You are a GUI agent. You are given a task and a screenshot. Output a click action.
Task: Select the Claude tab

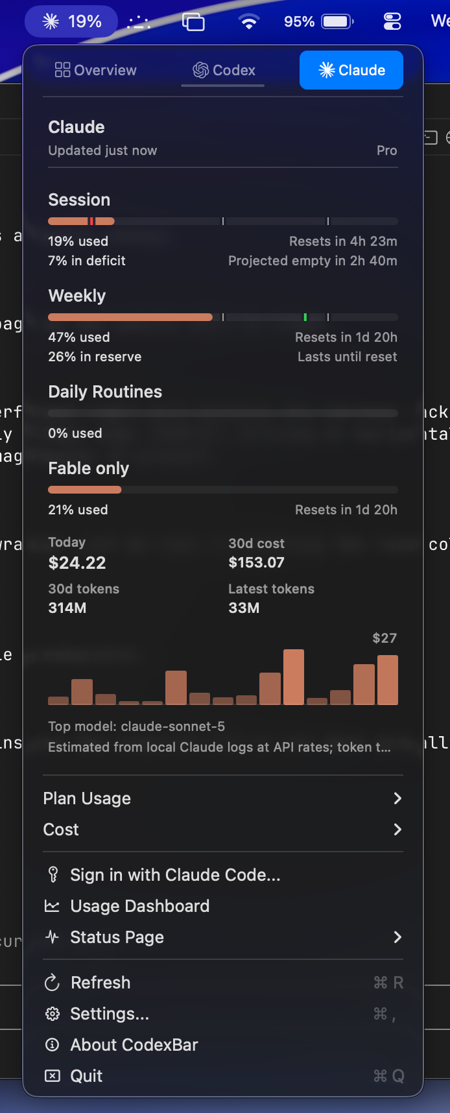point(351,70)
